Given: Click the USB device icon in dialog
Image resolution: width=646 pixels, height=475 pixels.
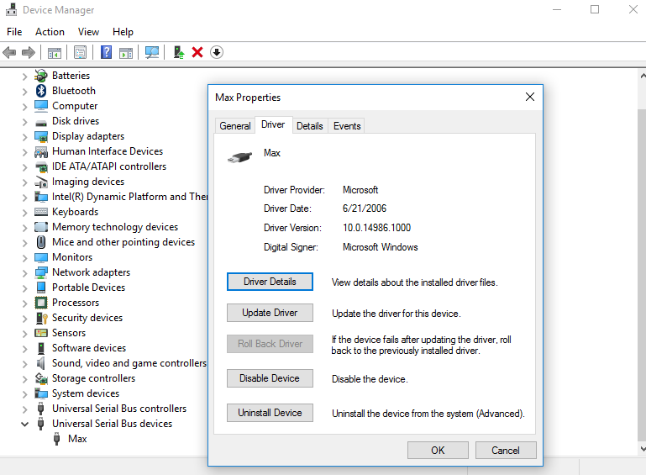Looking at the screenshot, I should coord(239,157).
